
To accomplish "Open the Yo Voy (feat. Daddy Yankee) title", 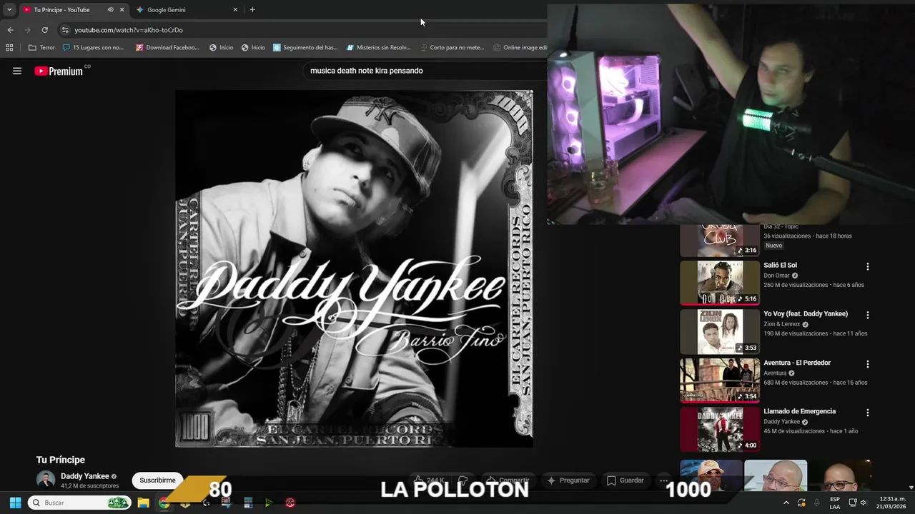I will pyautogui.click(x=806, y=313).
